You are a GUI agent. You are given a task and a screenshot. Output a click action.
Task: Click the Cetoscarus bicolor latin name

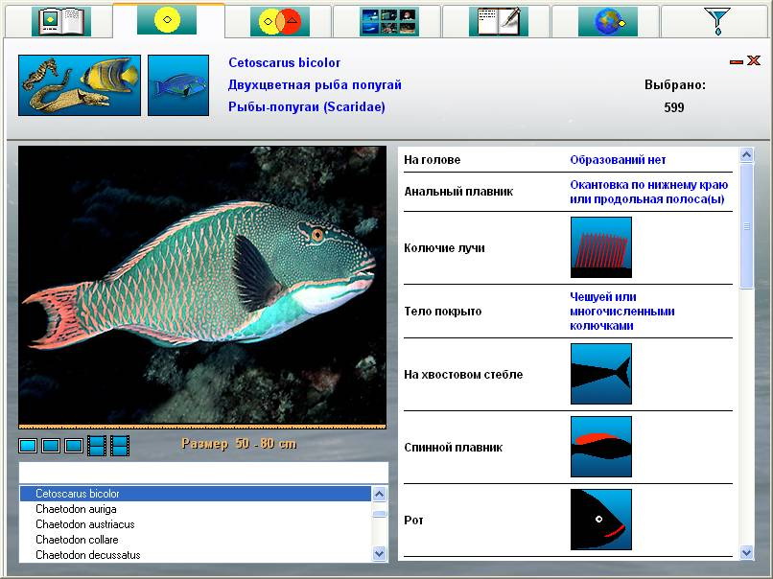(x=284, y=63)
